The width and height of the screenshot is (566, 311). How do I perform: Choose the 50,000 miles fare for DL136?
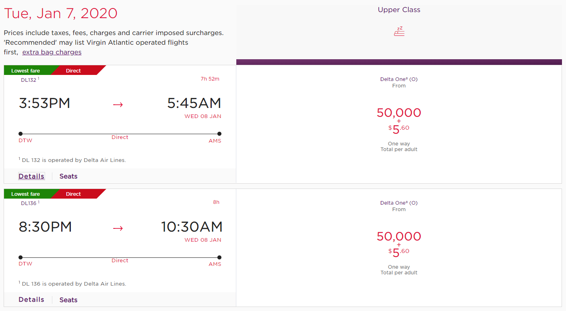click(x=399, y=236)
